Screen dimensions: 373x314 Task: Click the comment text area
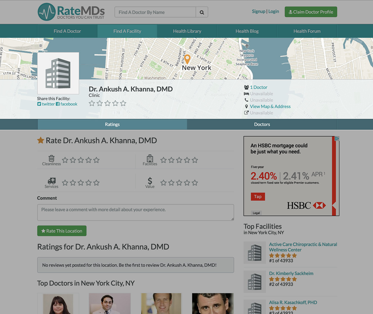[136, 212]
